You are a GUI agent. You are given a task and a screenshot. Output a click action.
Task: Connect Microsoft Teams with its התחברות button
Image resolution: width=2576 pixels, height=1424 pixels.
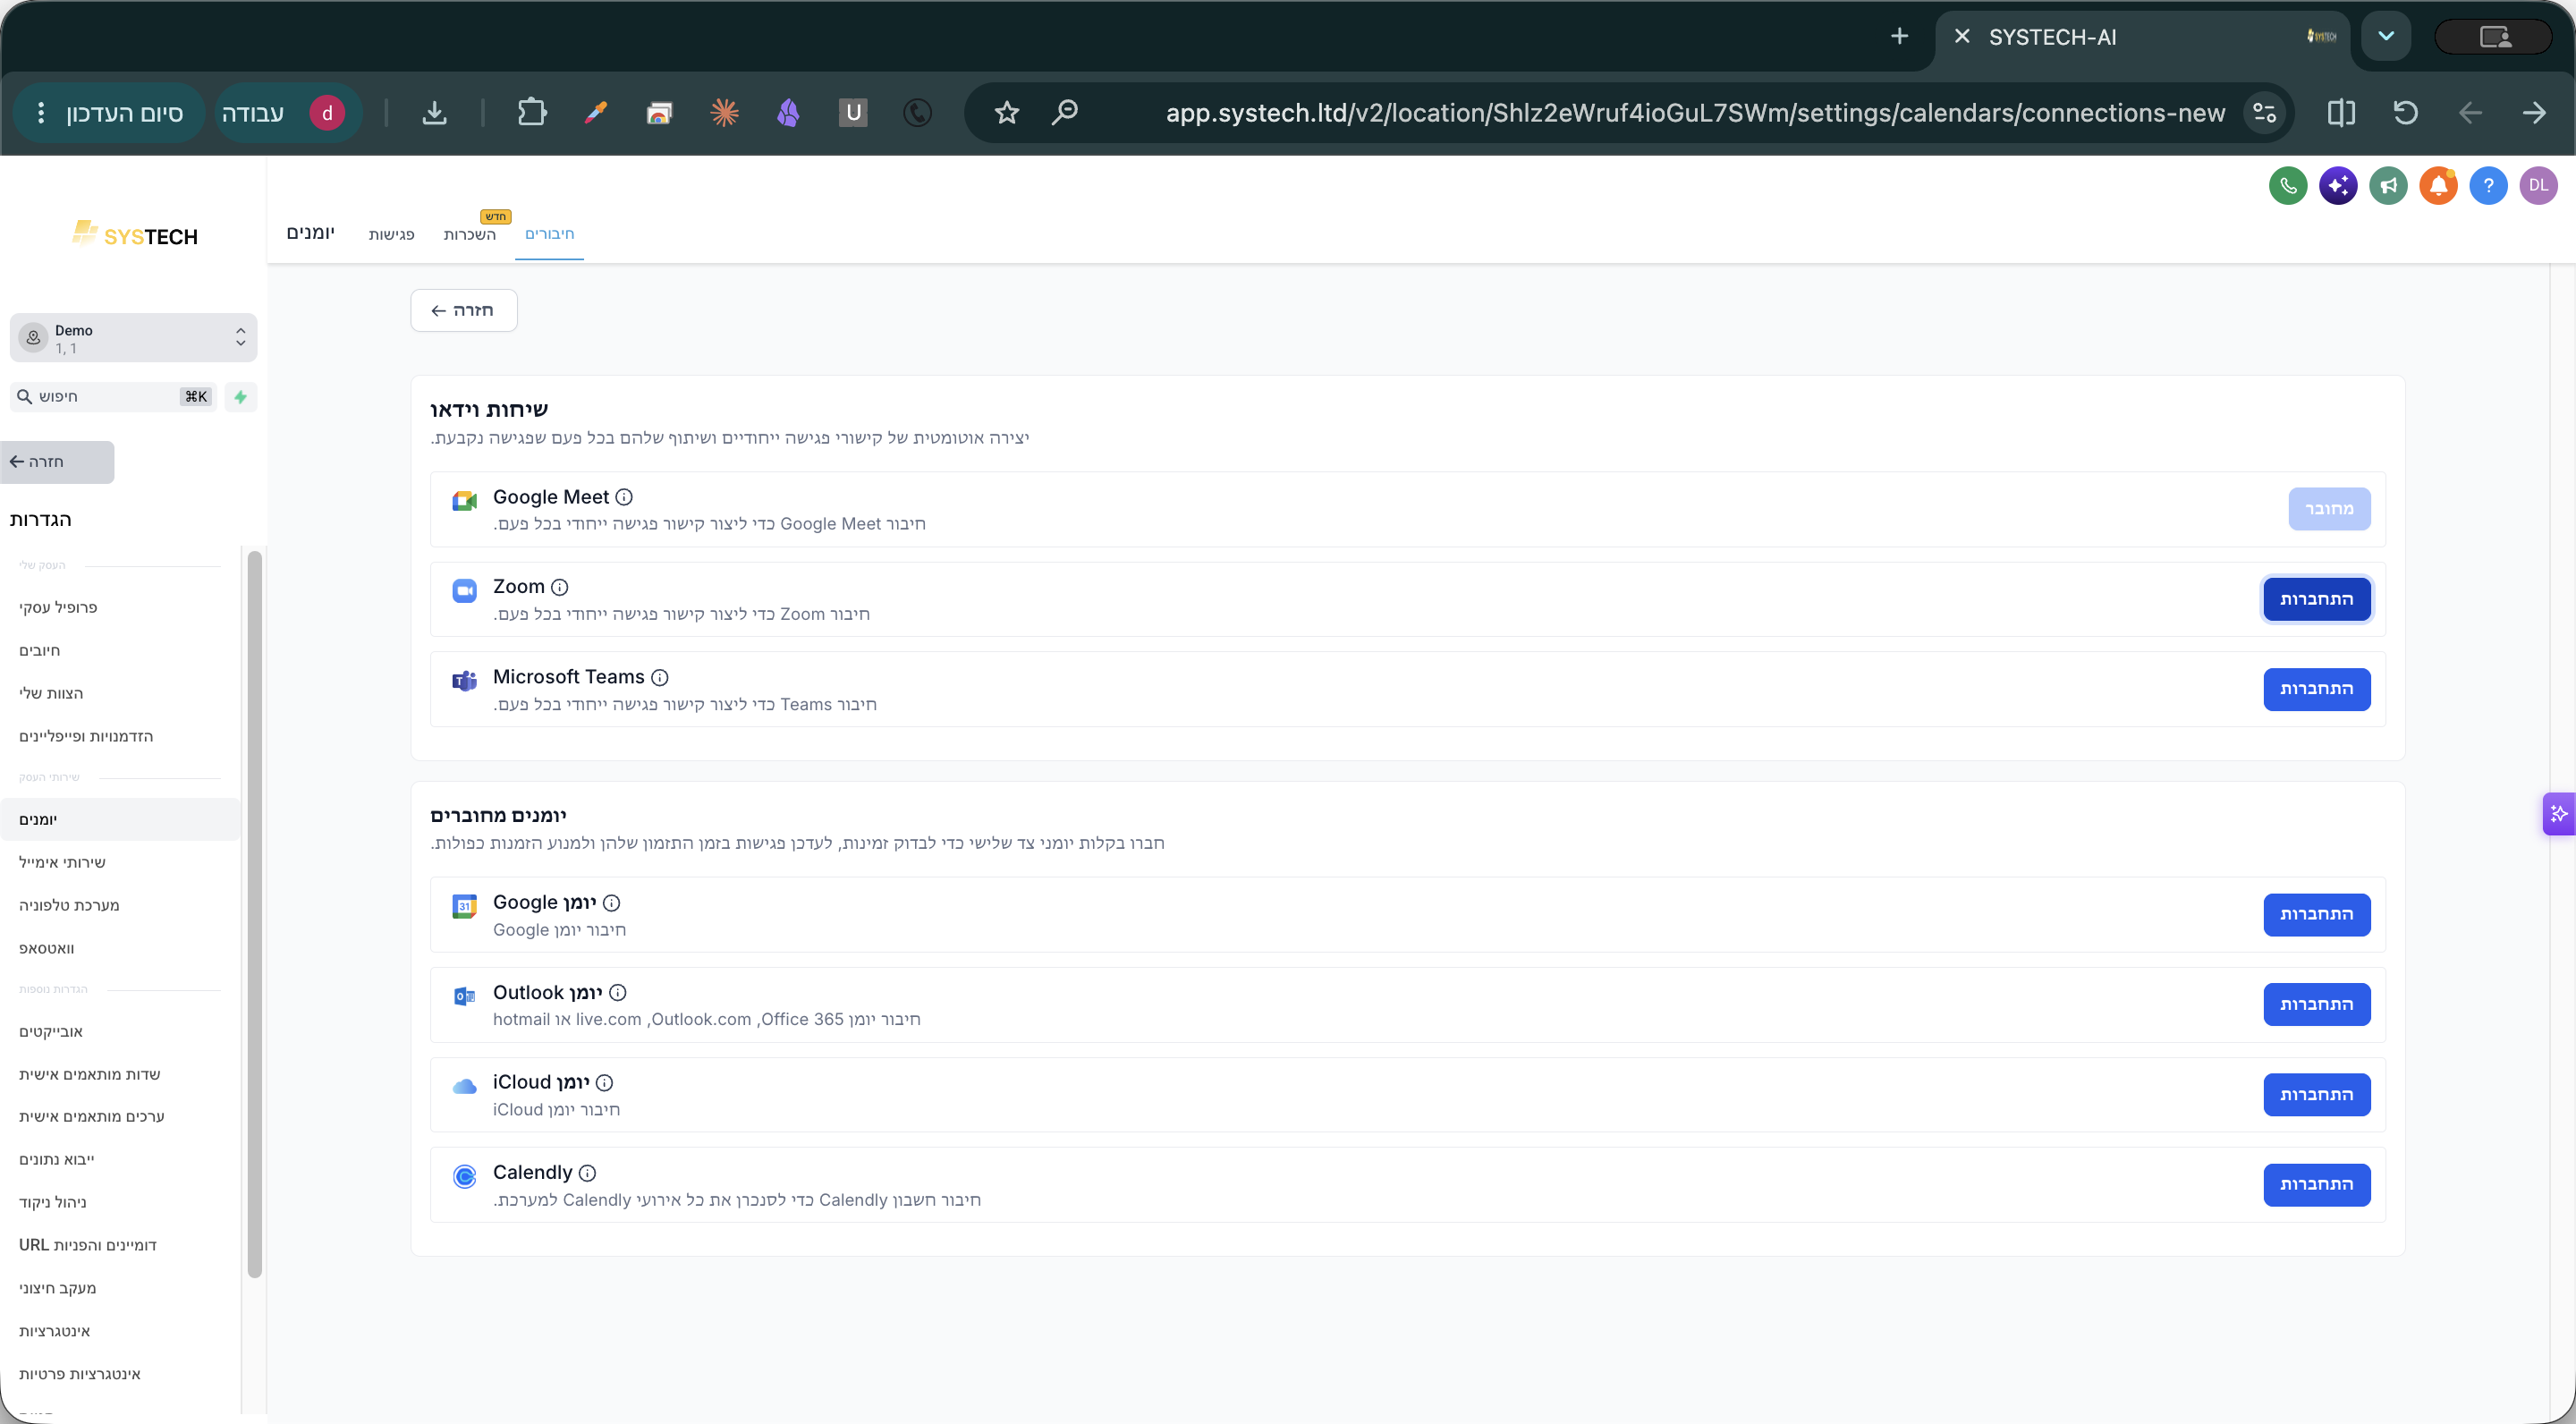(x=2316, y=689)
